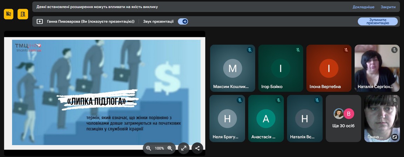Select Наталія Сергієнко's video tile

[x=377, y=68]
